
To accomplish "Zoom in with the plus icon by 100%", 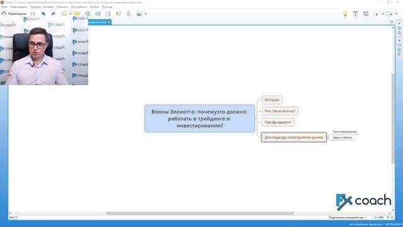I will 388,218.
